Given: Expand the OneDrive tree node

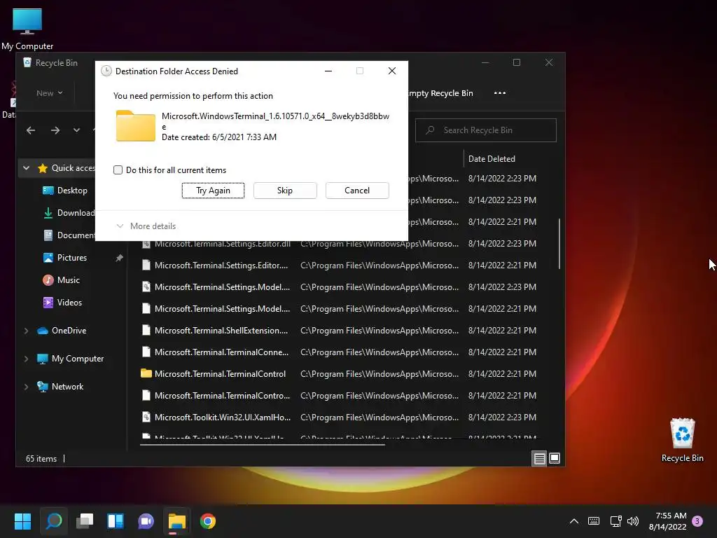Looking at the screenshot, I should pyautogui.click(x=27, y=331).
